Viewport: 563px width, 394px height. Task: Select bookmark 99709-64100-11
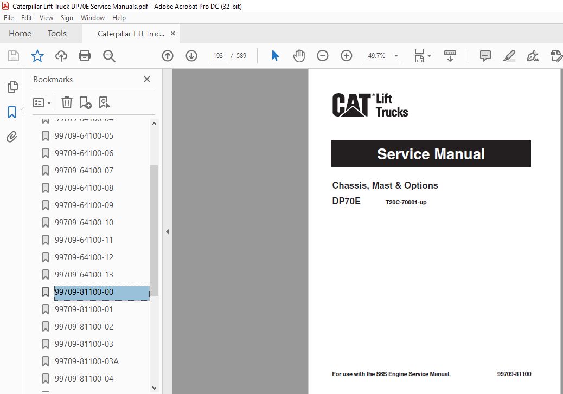pyautogui.click(x=84, y=240)
